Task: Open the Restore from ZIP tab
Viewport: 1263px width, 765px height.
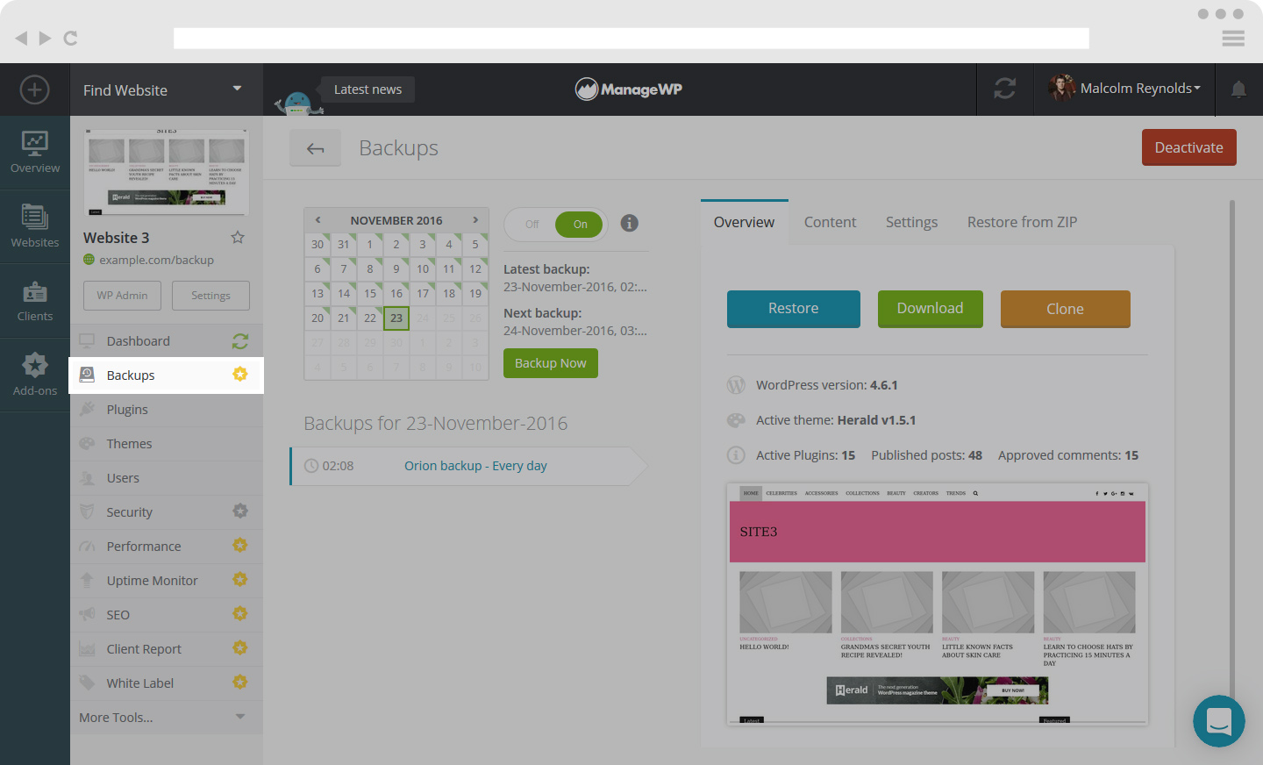Action: coord(1023,223)
